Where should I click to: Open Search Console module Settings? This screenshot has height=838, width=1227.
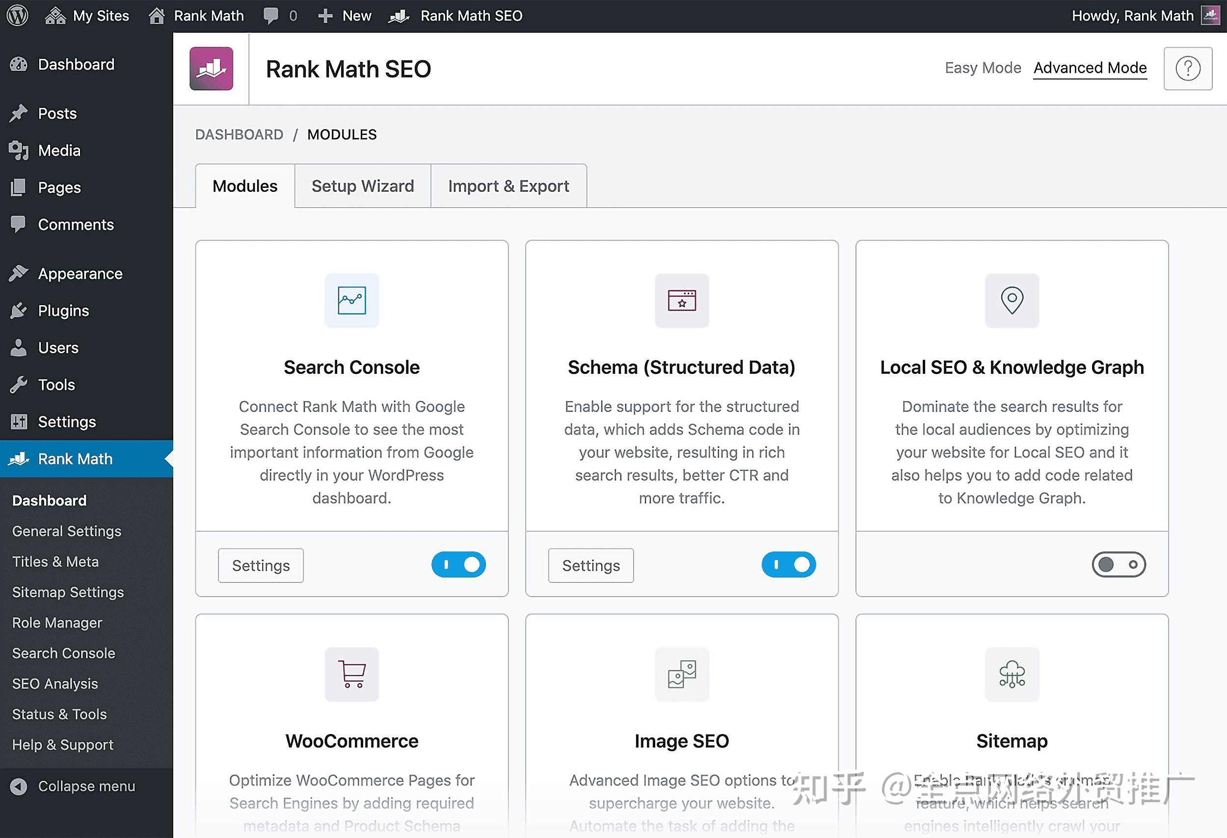261,565
